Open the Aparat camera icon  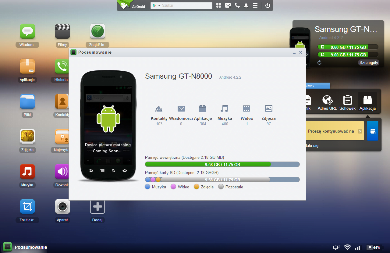point(62,207)
